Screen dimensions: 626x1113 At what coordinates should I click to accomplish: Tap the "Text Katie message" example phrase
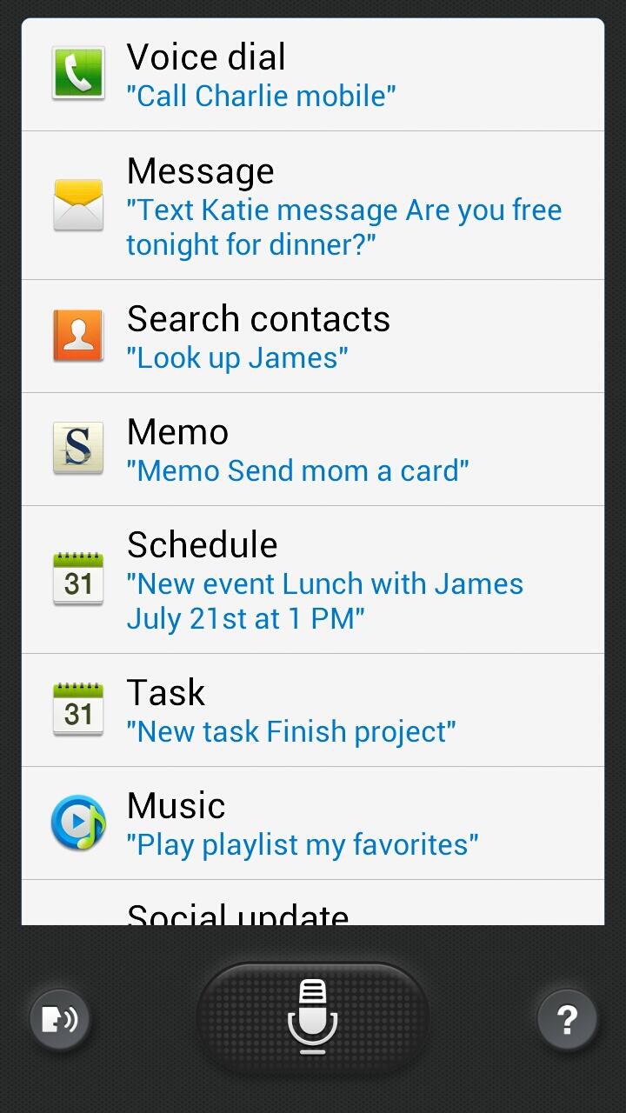coord(343,227)
